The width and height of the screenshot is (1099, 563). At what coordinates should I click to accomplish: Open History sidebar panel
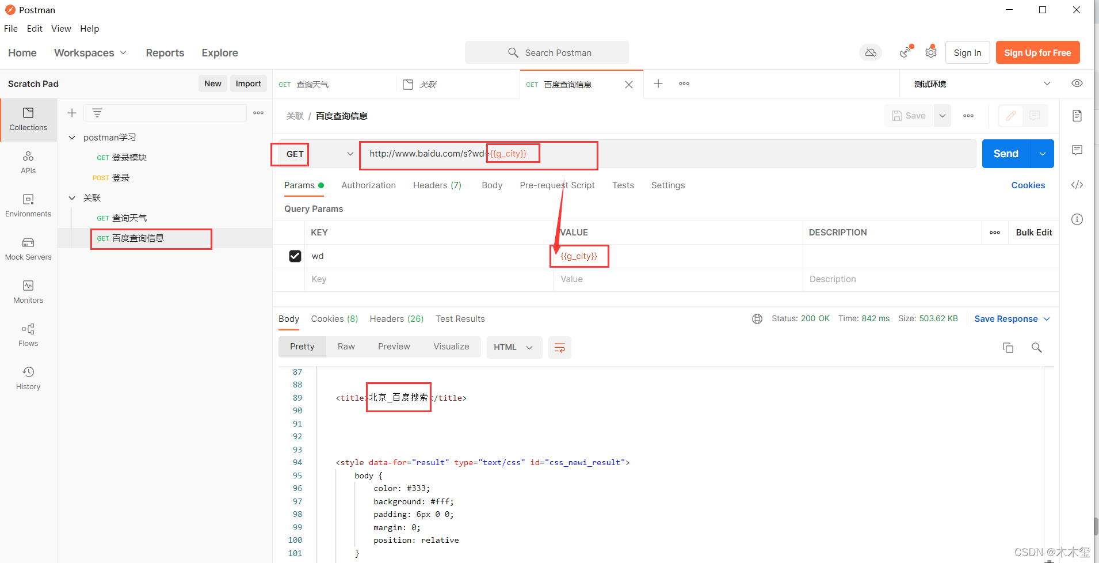click(28, 378)
